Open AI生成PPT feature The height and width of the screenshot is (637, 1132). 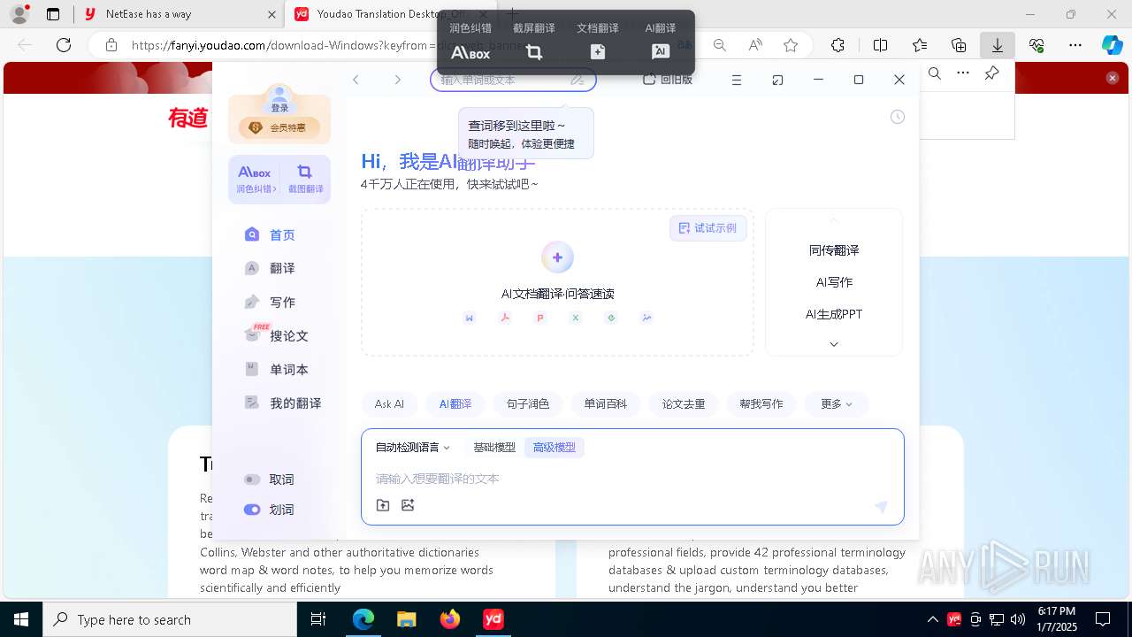pos(834,314)
